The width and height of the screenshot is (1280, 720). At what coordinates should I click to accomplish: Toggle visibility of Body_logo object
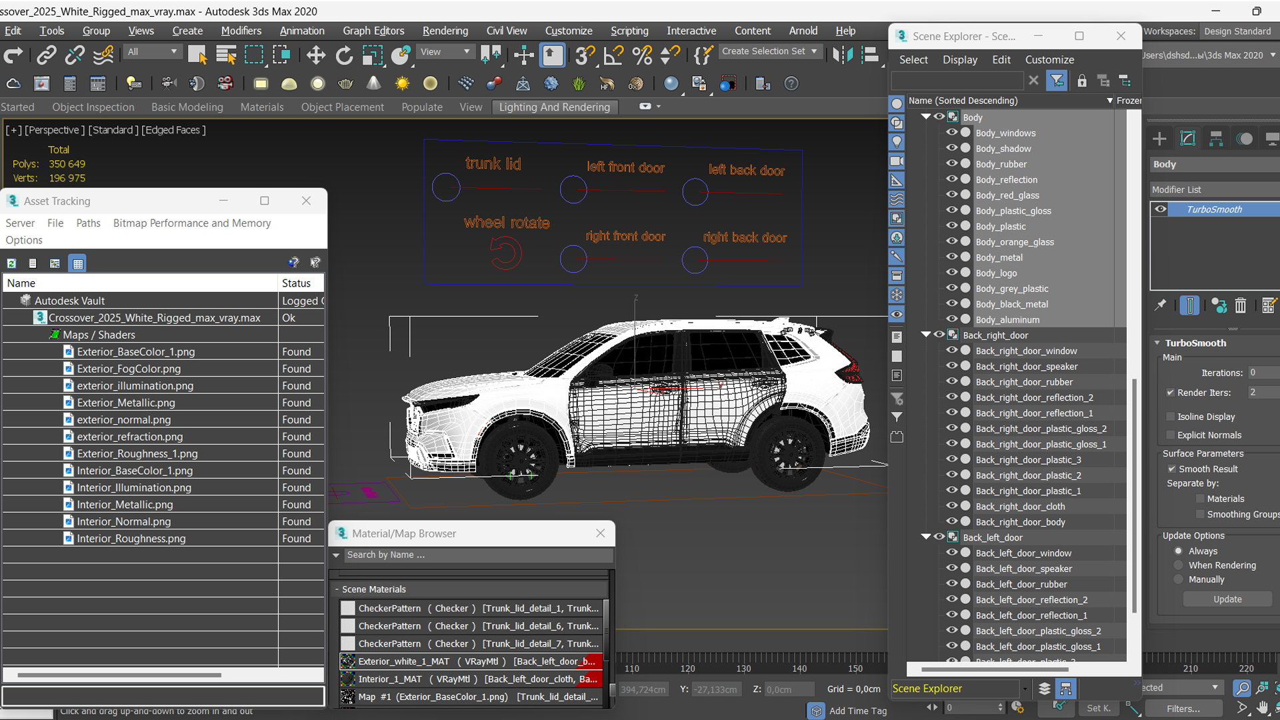(x=951, y=272)
